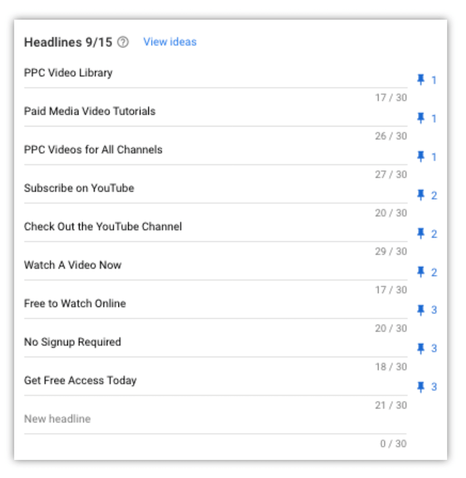Open the Headlines help question-mark icon
Screen dimensions: 466x478
pos(123,42)
